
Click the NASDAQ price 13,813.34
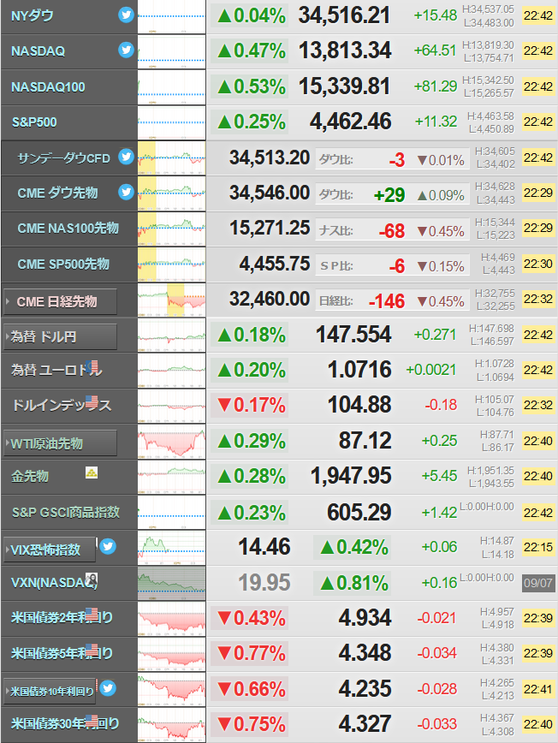tap(345, 51)
